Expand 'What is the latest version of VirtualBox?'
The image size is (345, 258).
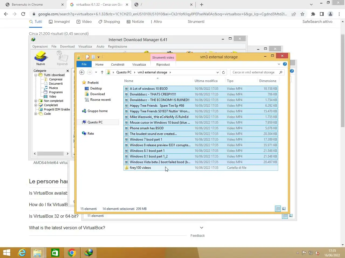pyautogui.click(x=201, y=228)
